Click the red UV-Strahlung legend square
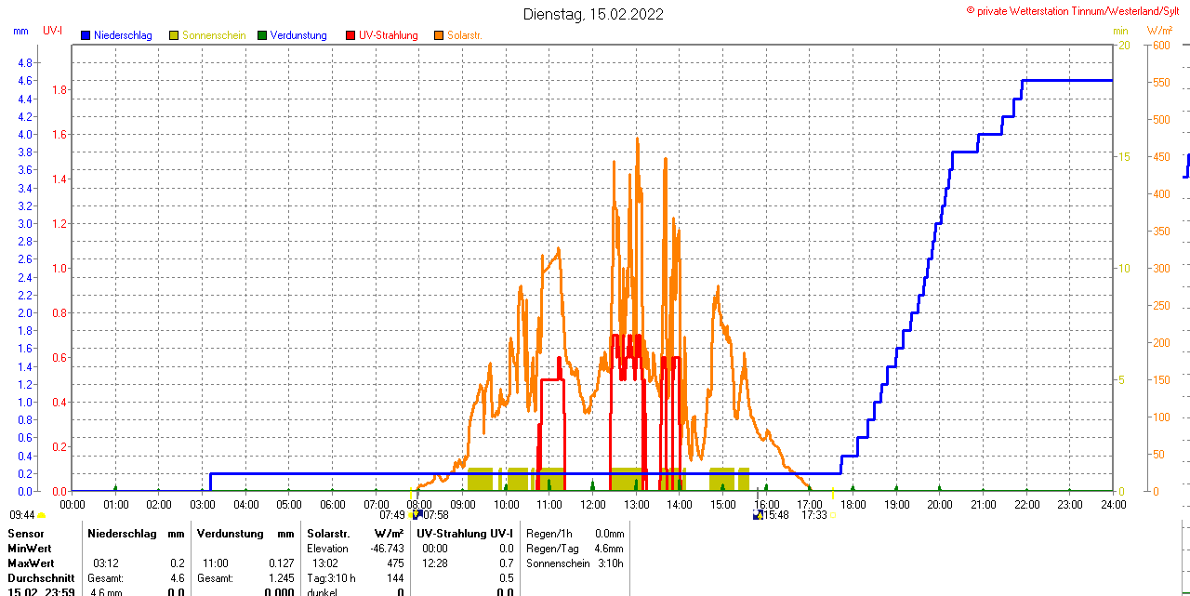Screen dimensions: 1190x596 point(350,35)
